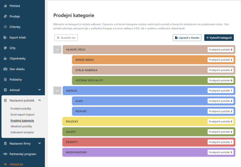Screen dimensions: 241x167
Task: Click the Přehled bar-chart icon in sidebar
Action: 5,6
